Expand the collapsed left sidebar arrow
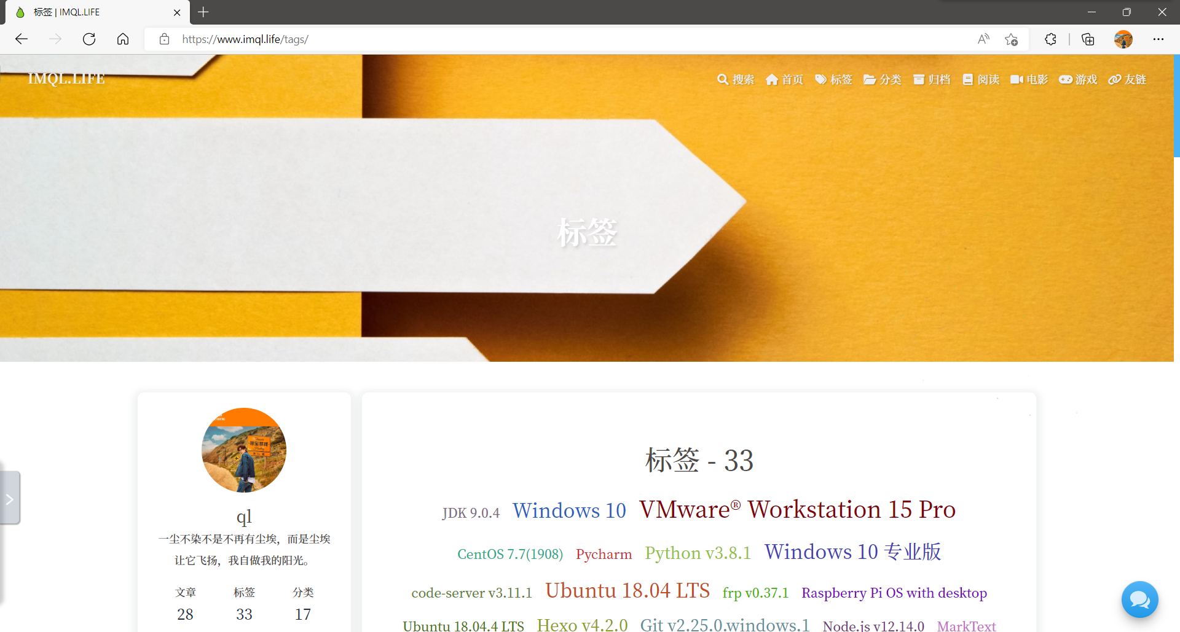Screen dimensions: 1180x632 click(10, 498)
